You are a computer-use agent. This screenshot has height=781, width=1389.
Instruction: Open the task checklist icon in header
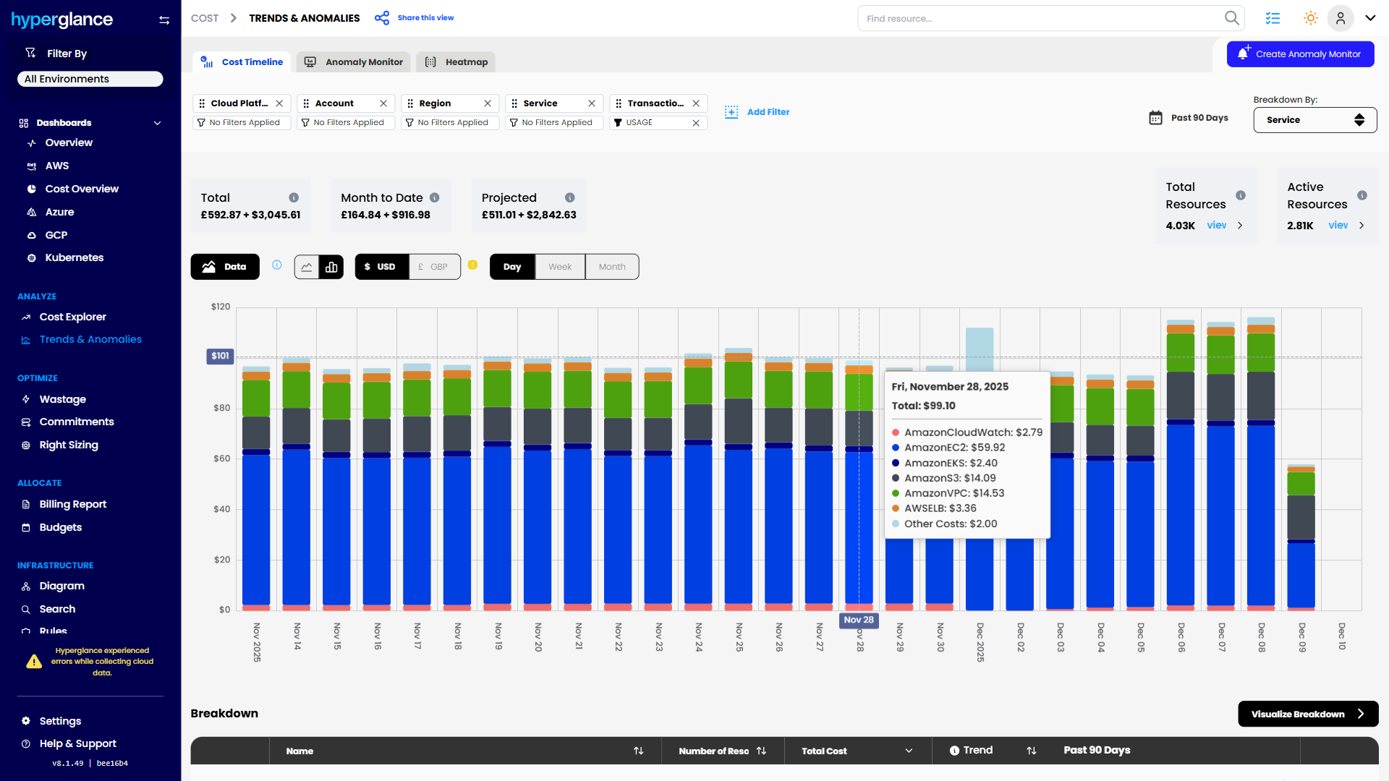tap(1273, 18)
